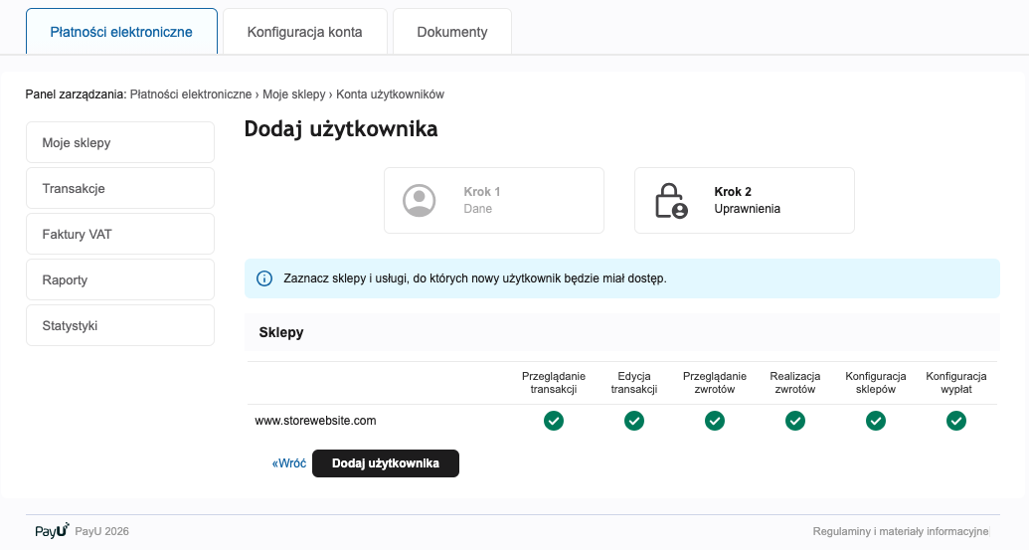Toggle Realizacja zwrotów permission checkmark

tap(795, 421)
